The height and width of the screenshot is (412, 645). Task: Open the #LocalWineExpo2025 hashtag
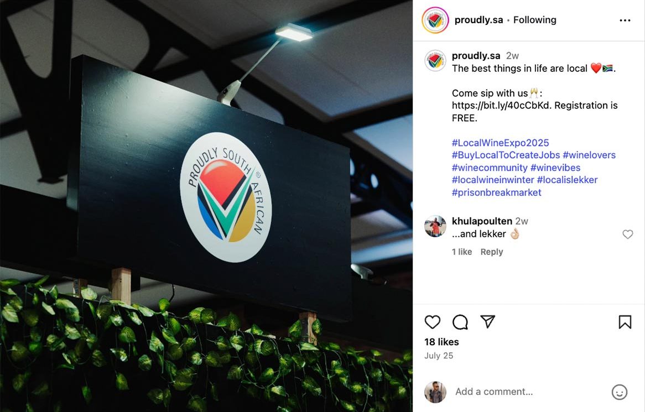point(500,143)
